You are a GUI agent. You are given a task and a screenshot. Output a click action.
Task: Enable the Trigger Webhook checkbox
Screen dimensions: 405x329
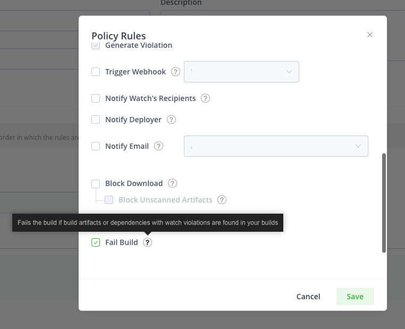tap(96, 72)
